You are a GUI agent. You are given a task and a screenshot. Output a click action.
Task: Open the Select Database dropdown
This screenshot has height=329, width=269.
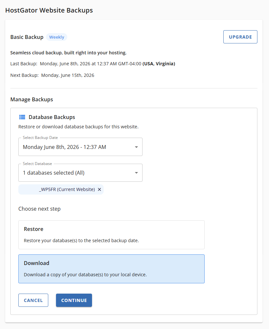(80, 173)
